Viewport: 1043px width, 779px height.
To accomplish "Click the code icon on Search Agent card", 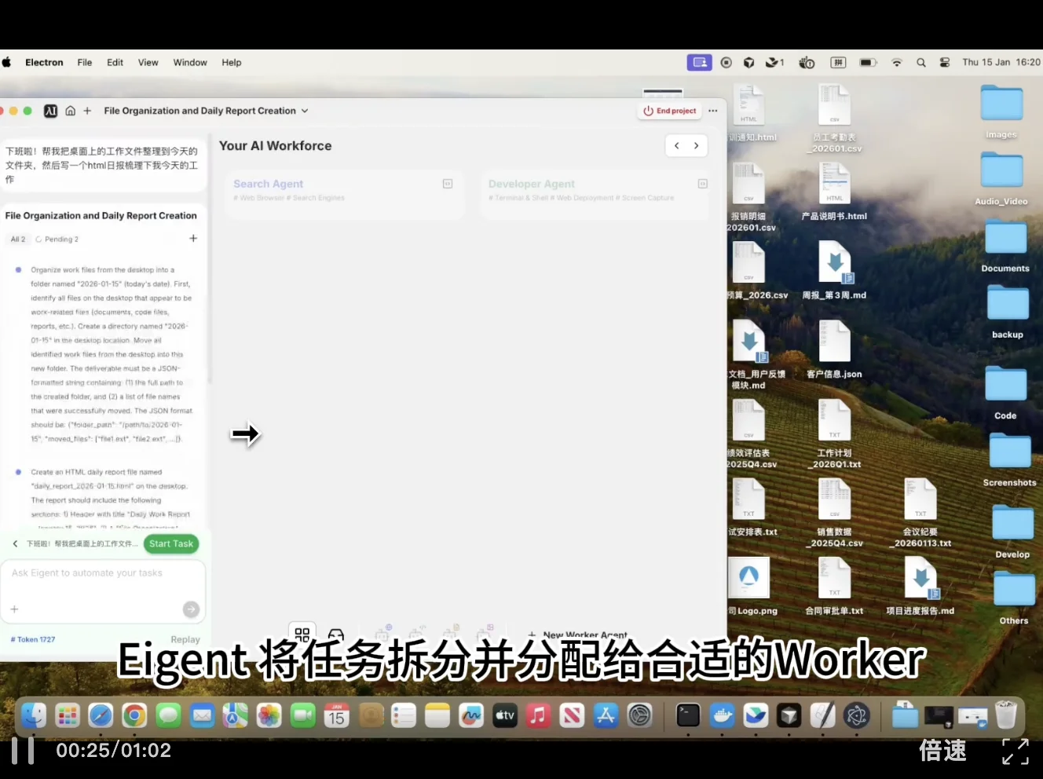I will 447,183.
